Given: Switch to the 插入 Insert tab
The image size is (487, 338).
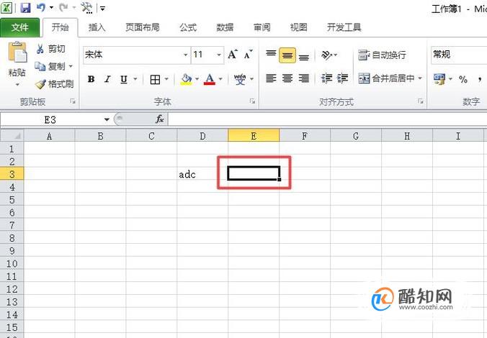Looking at the screenshot, I should tap(97, 27).
